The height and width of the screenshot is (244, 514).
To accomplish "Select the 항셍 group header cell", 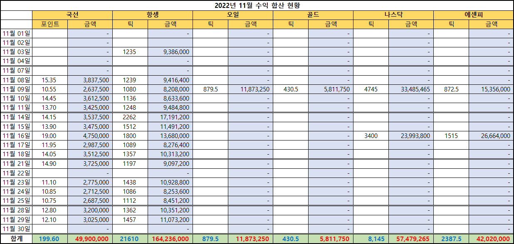I will pos(153,15).
